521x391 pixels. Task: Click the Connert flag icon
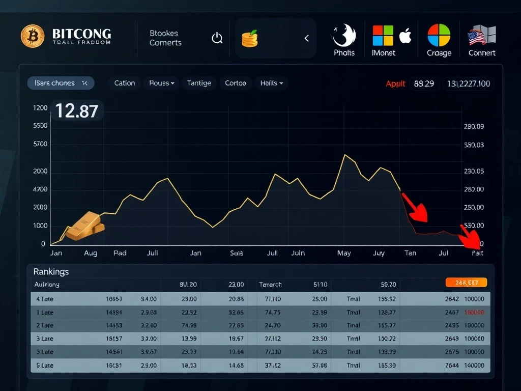pyautogui.click(x=481, y=35)
